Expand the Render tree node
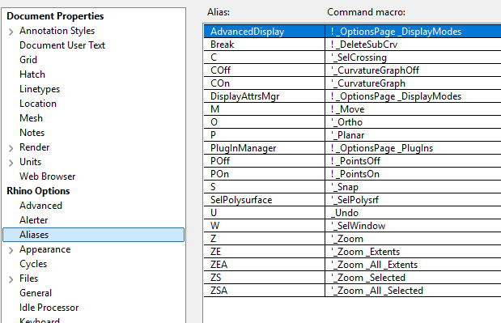 pos(11,148)
